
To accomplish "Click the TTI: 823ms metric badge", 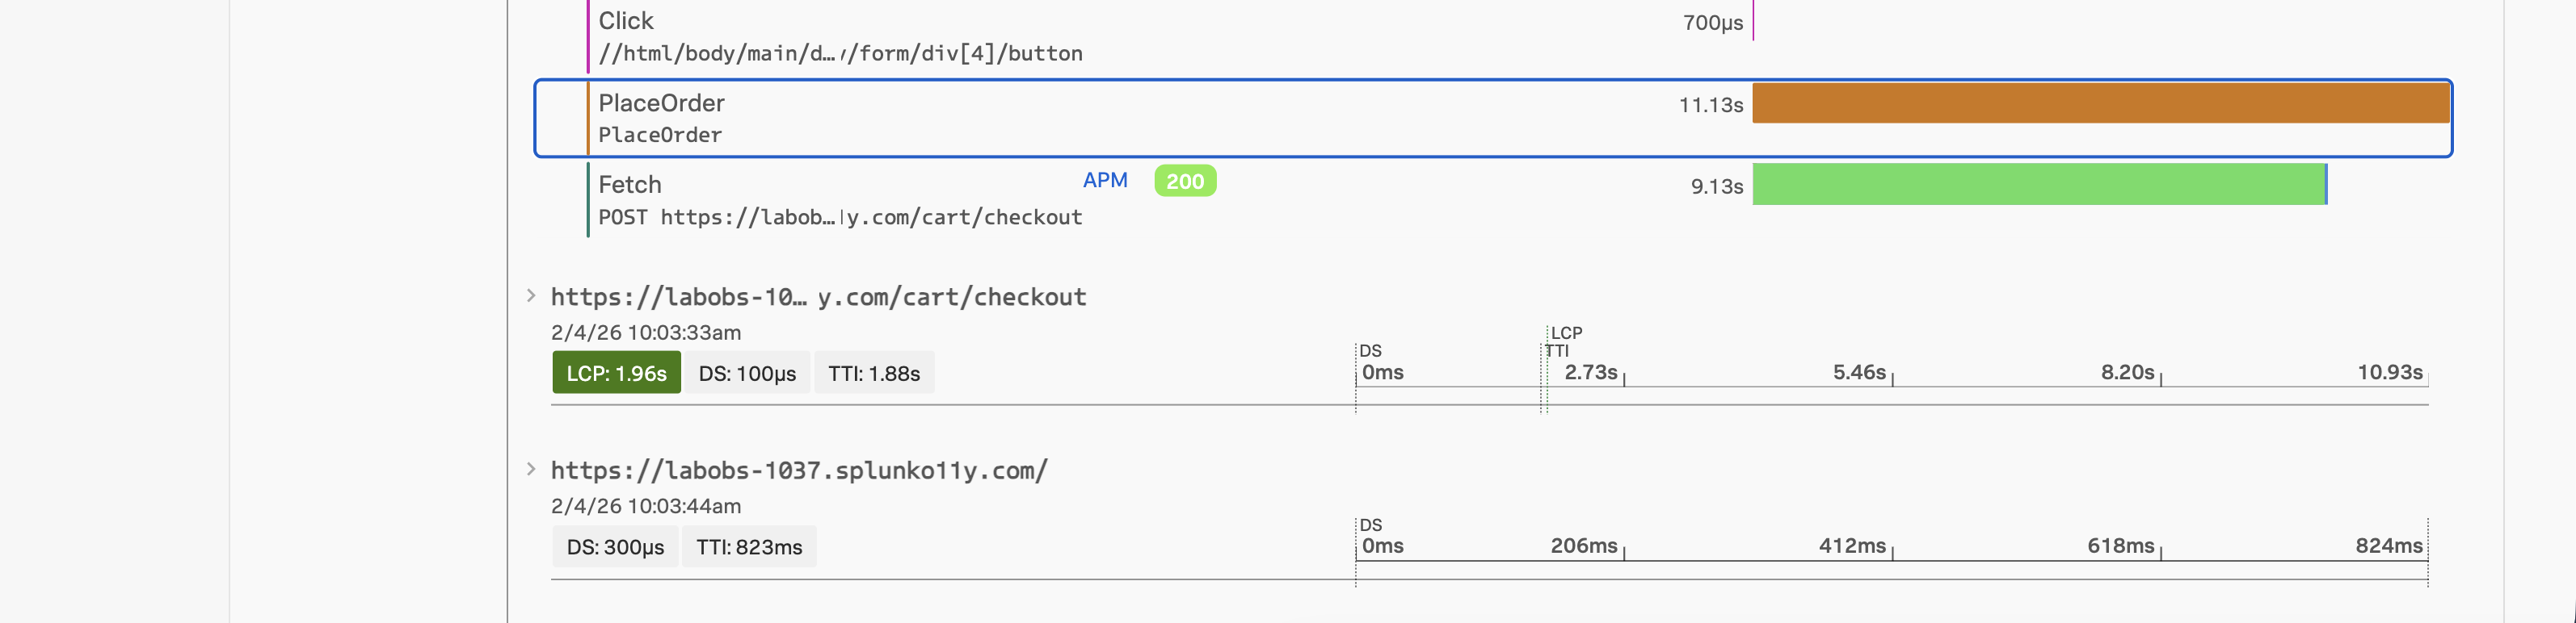I will (x=749, y=547).
